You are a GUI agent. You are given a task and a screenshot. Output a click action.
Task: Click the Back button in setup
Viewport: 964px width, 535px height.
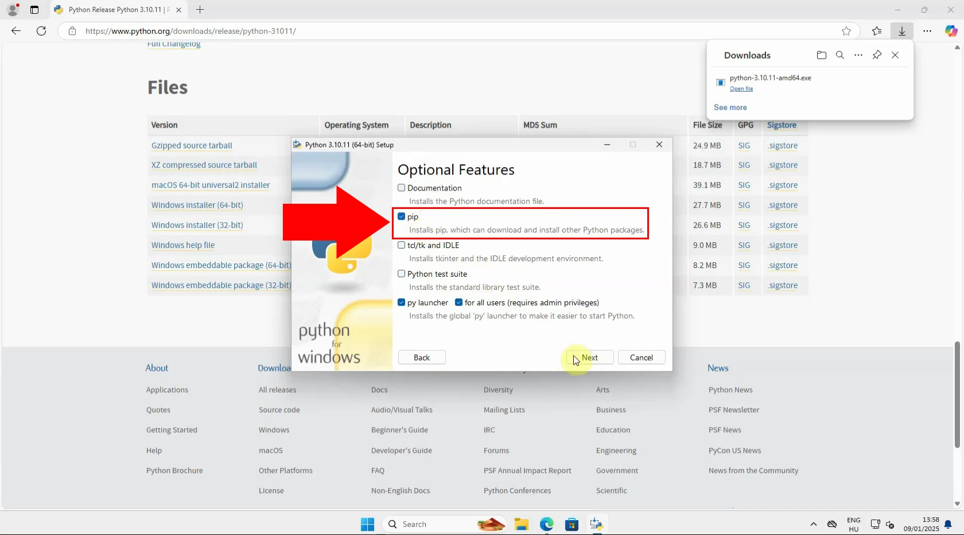pyautogui.click(x=422, y=358)
